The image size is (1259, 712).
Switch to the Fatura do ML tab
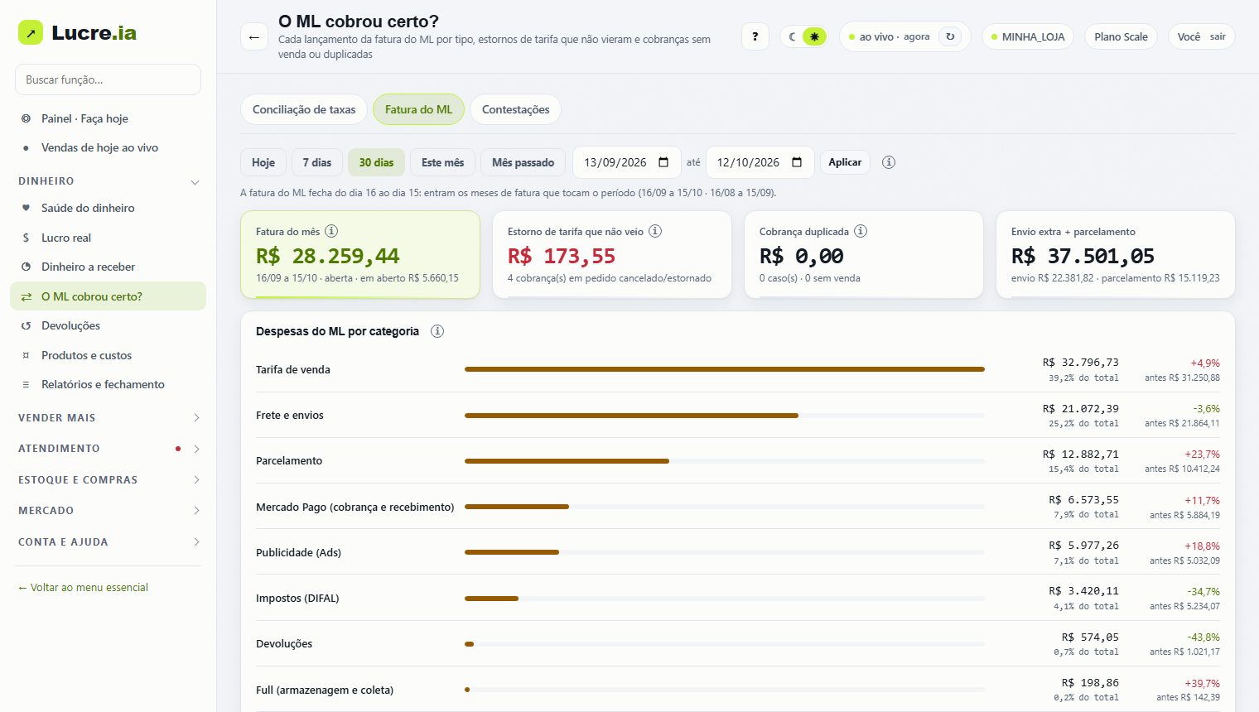[418, 109]
